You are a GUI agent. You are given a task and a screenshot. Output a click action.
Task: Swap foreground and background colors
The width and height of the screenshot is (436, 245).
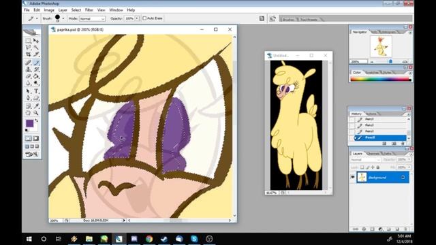tap(36, 121)
